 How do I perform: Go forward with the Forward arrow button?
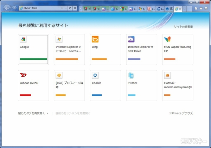point(14,8)
